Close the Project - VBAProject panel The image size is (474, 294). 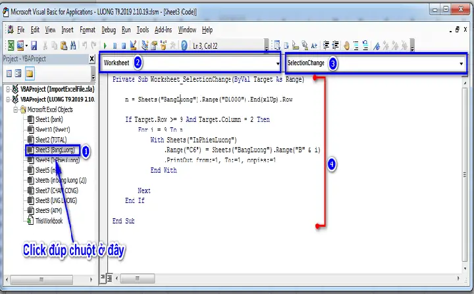click(x=92, y=59)
